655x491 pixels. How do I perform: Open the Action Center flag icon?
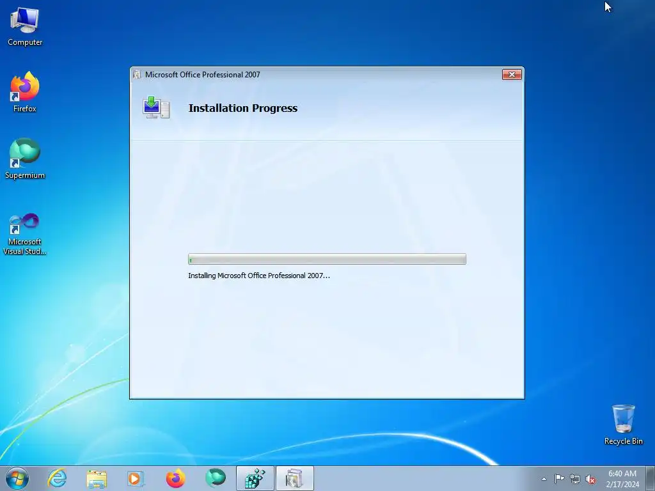click(x=559, y=479)
